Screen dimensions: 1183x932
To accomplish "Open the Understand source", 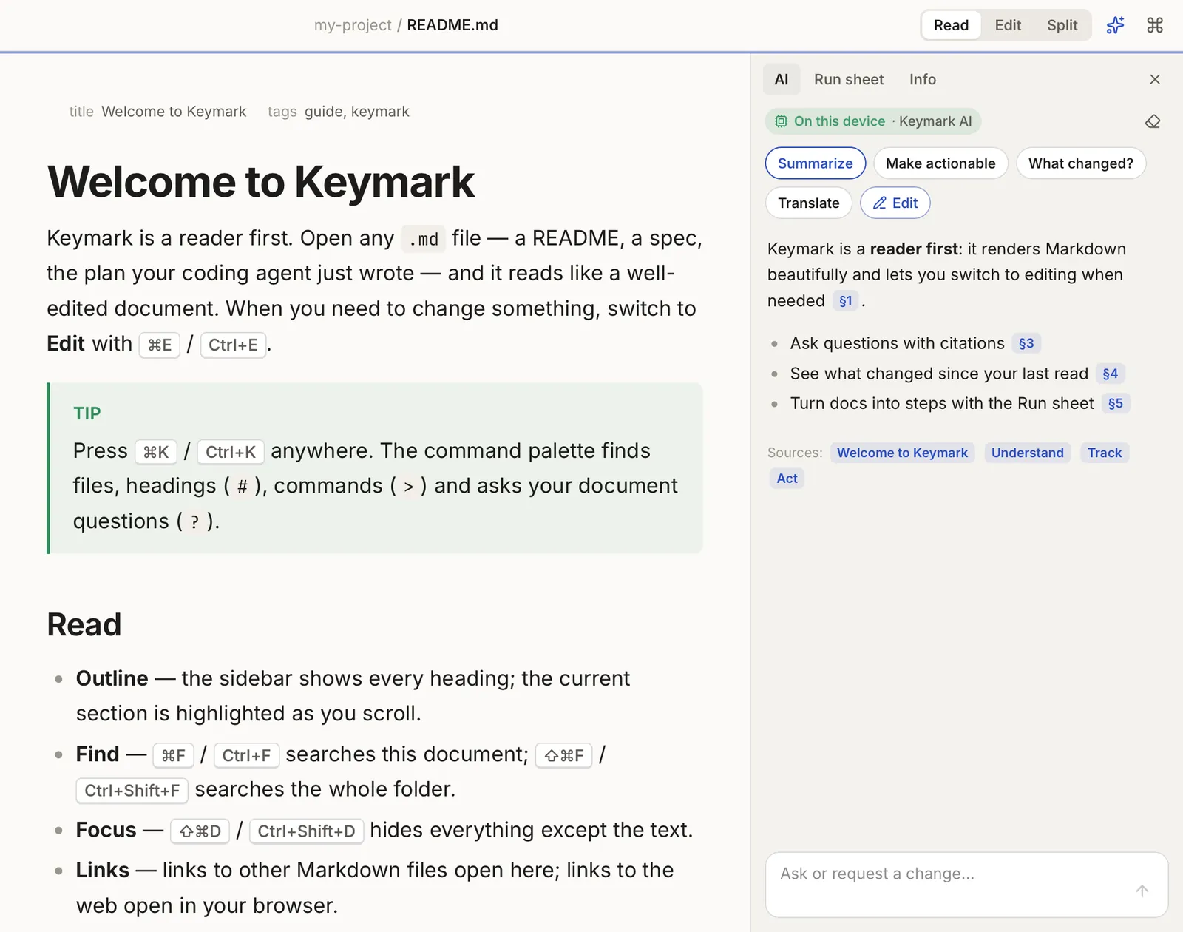I will (x=1027, y=453).
